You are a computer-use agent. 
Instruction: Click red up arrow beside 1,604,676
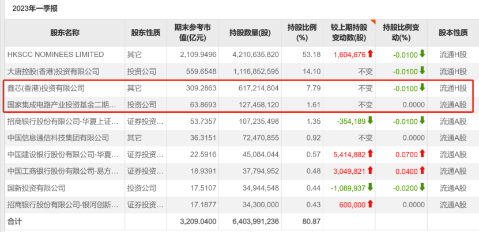[x=370, y=55]
